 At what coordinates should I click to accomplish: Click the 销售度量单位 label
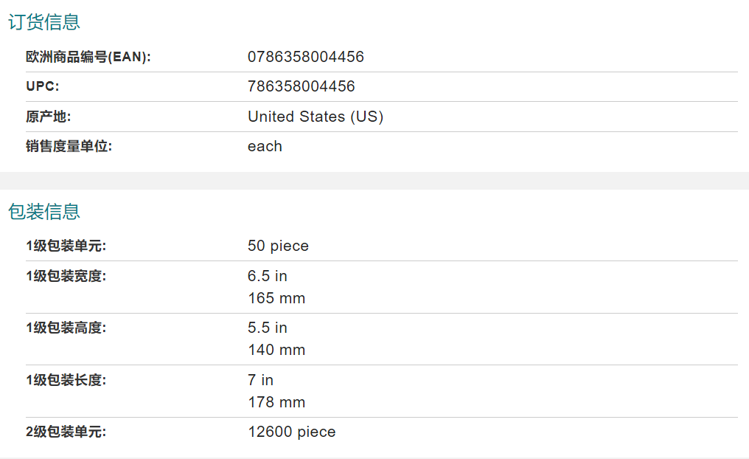tap(69, 146)
